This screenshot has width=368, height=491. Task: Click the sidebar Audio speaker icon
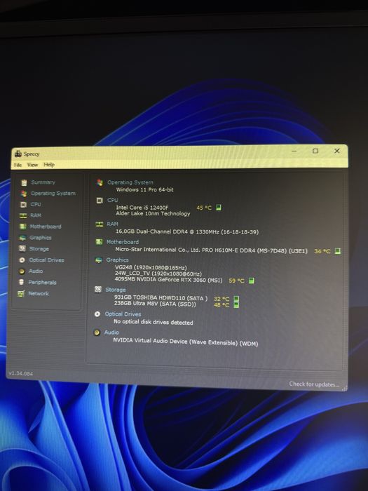[x=22, y=271]
